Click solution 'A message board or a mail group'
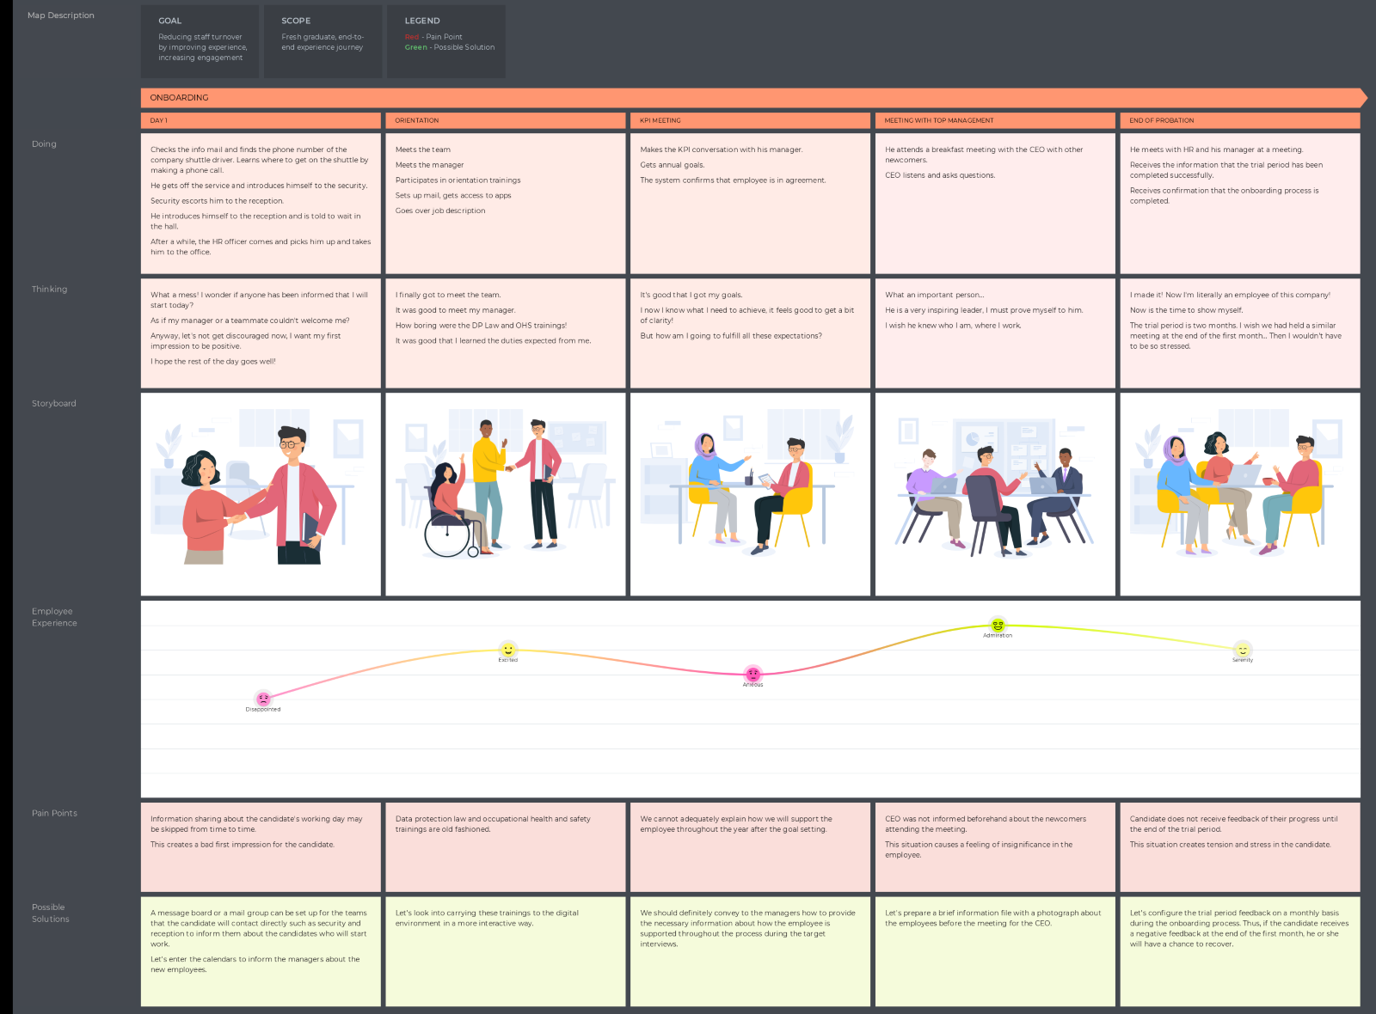The width and height of the screenshot is (1376, 1014). point(261,951)
